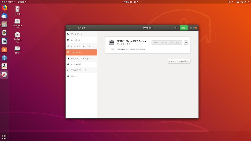Click the no active jobs button

[x=167, y=43]
